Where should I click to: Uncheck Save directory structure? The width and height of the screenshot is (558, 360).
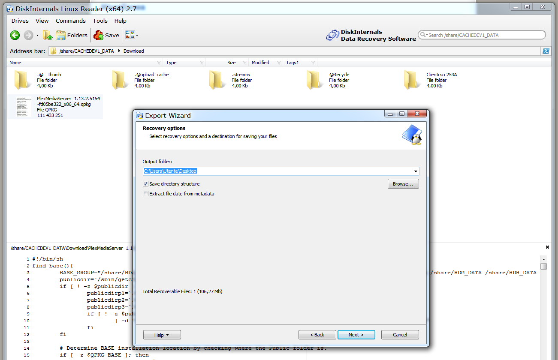pos(146,184)
